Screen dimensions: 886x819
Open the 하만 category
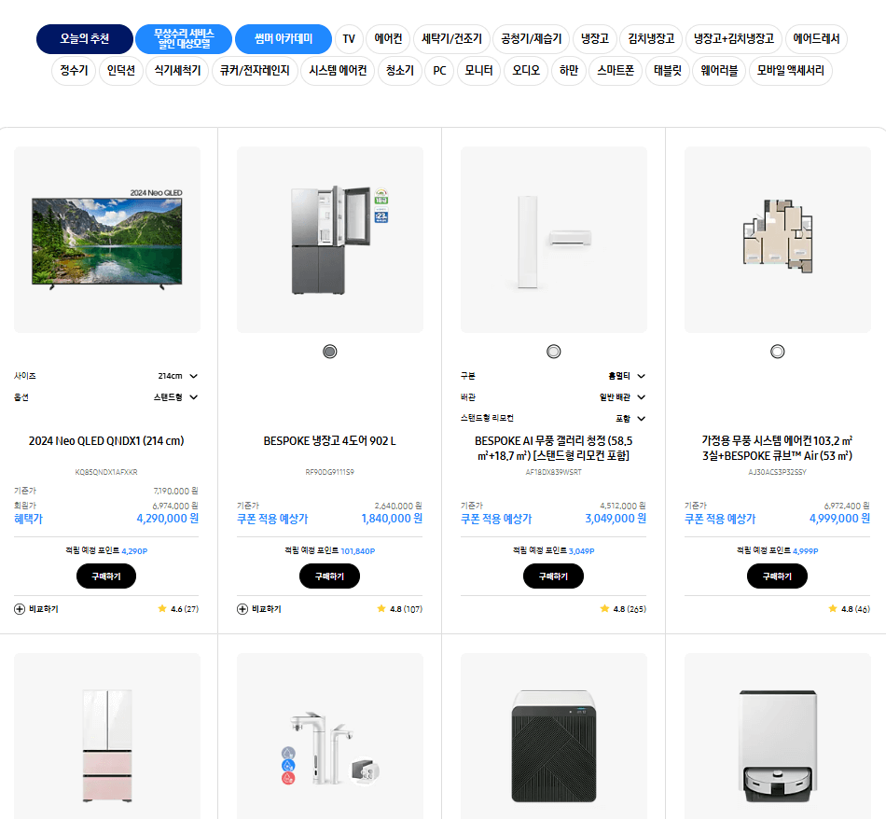[x=569, y=71]
